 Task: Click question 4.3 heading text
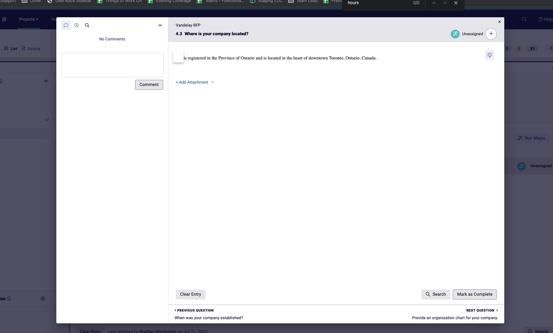pos(212,34)
